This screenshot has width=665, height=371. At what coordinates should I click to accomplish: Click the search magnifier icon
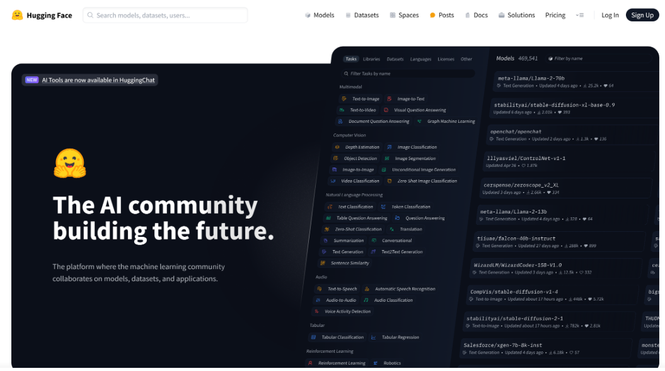tap(90, 15)
